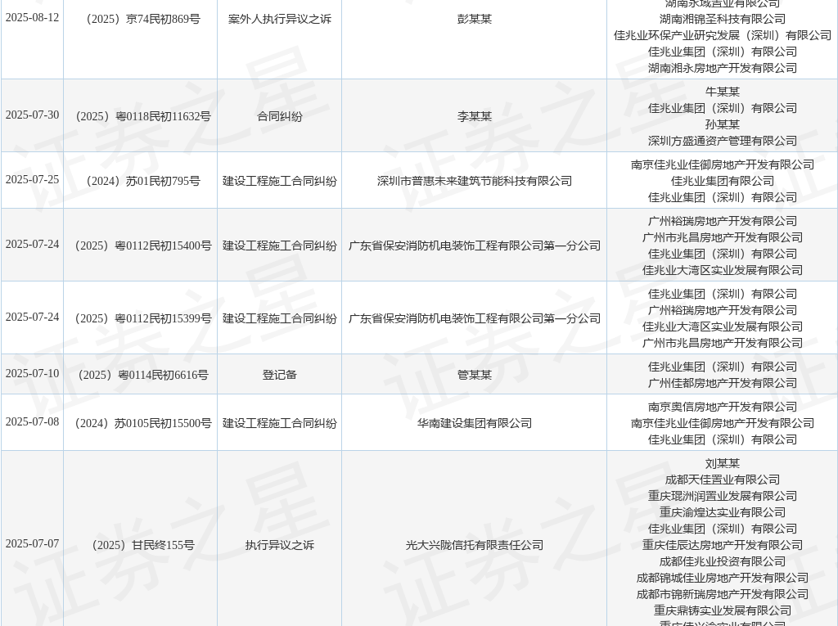Click defendant 南京奥信房地产开发有限公司

[722, 408]
